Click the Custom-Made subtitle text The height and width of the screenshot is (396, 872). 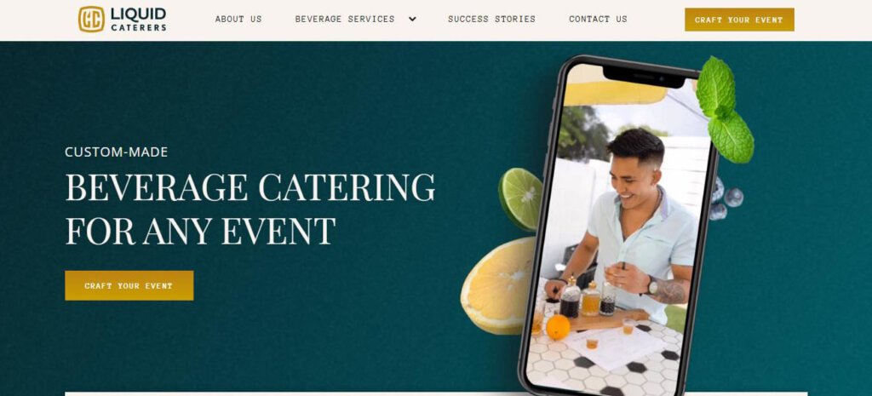pyautogui.click(x=116, y=152)
